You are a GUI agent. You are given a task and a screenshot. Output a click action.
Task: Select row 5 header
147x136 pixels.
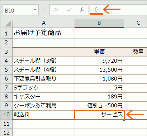pos(6,70)
